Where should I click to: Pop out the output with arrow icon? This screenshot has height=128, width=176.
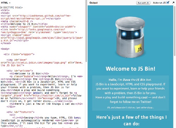coord(173,3)
